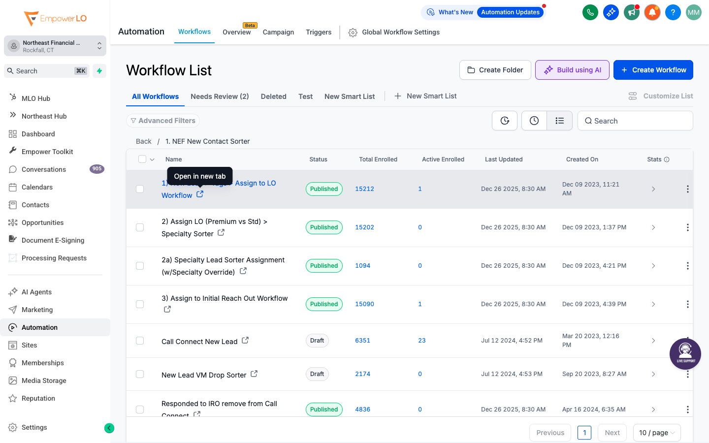Collapse the Northeast Financial account selector
This screenshot has width=709, height=443.
(99, 45)
